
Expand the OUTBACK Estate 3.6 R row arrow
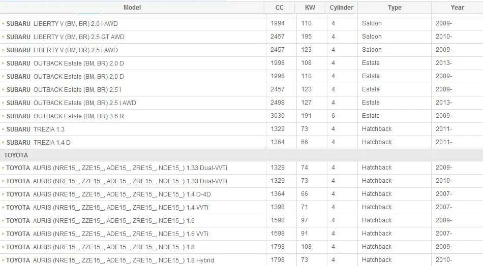click(3, 116)
